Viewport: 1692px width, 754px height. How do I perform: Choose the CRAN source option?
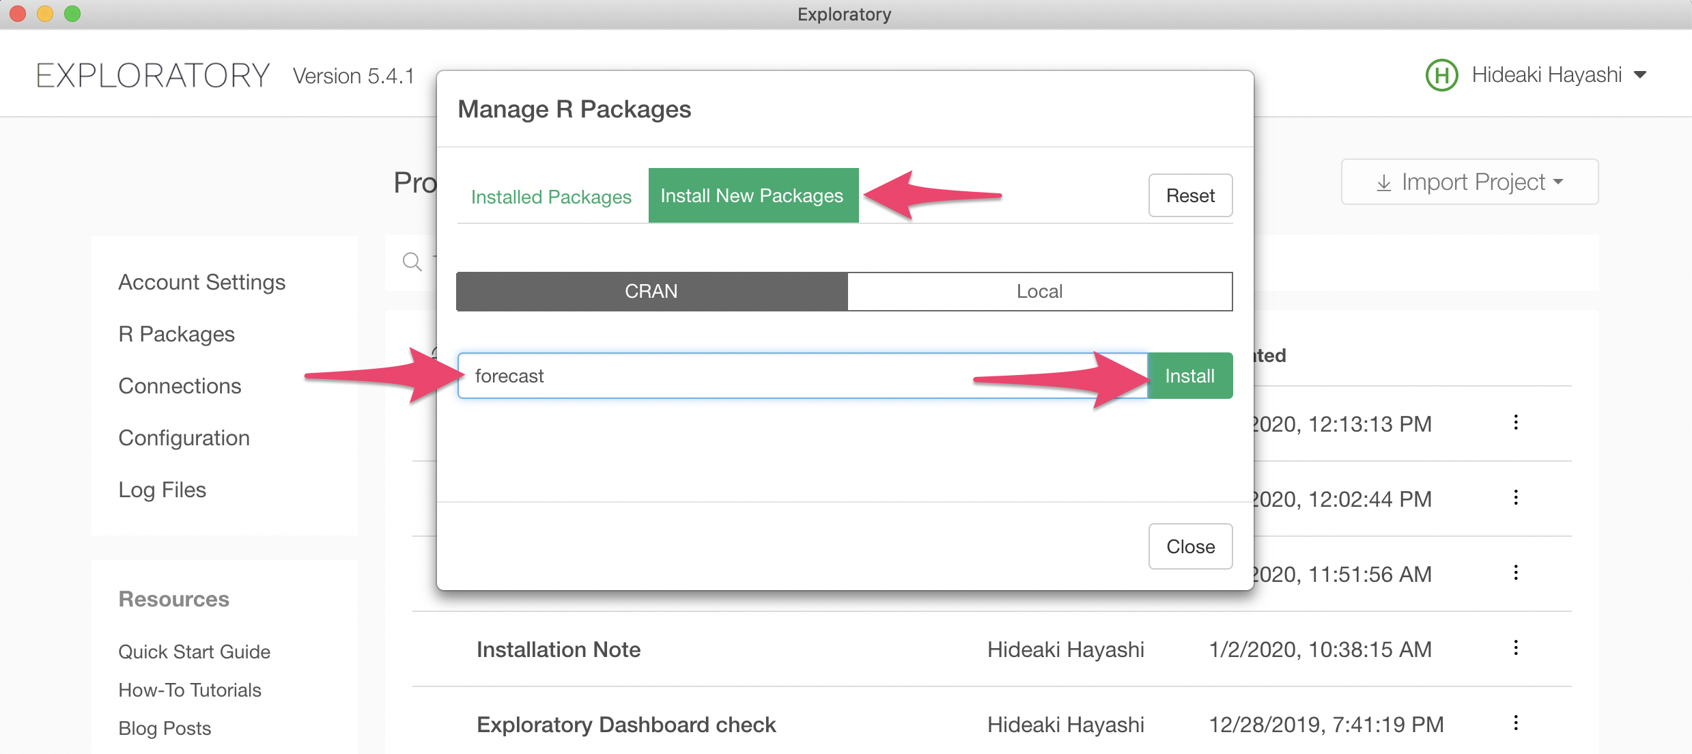pyautogui.click(x=651, y=292)
